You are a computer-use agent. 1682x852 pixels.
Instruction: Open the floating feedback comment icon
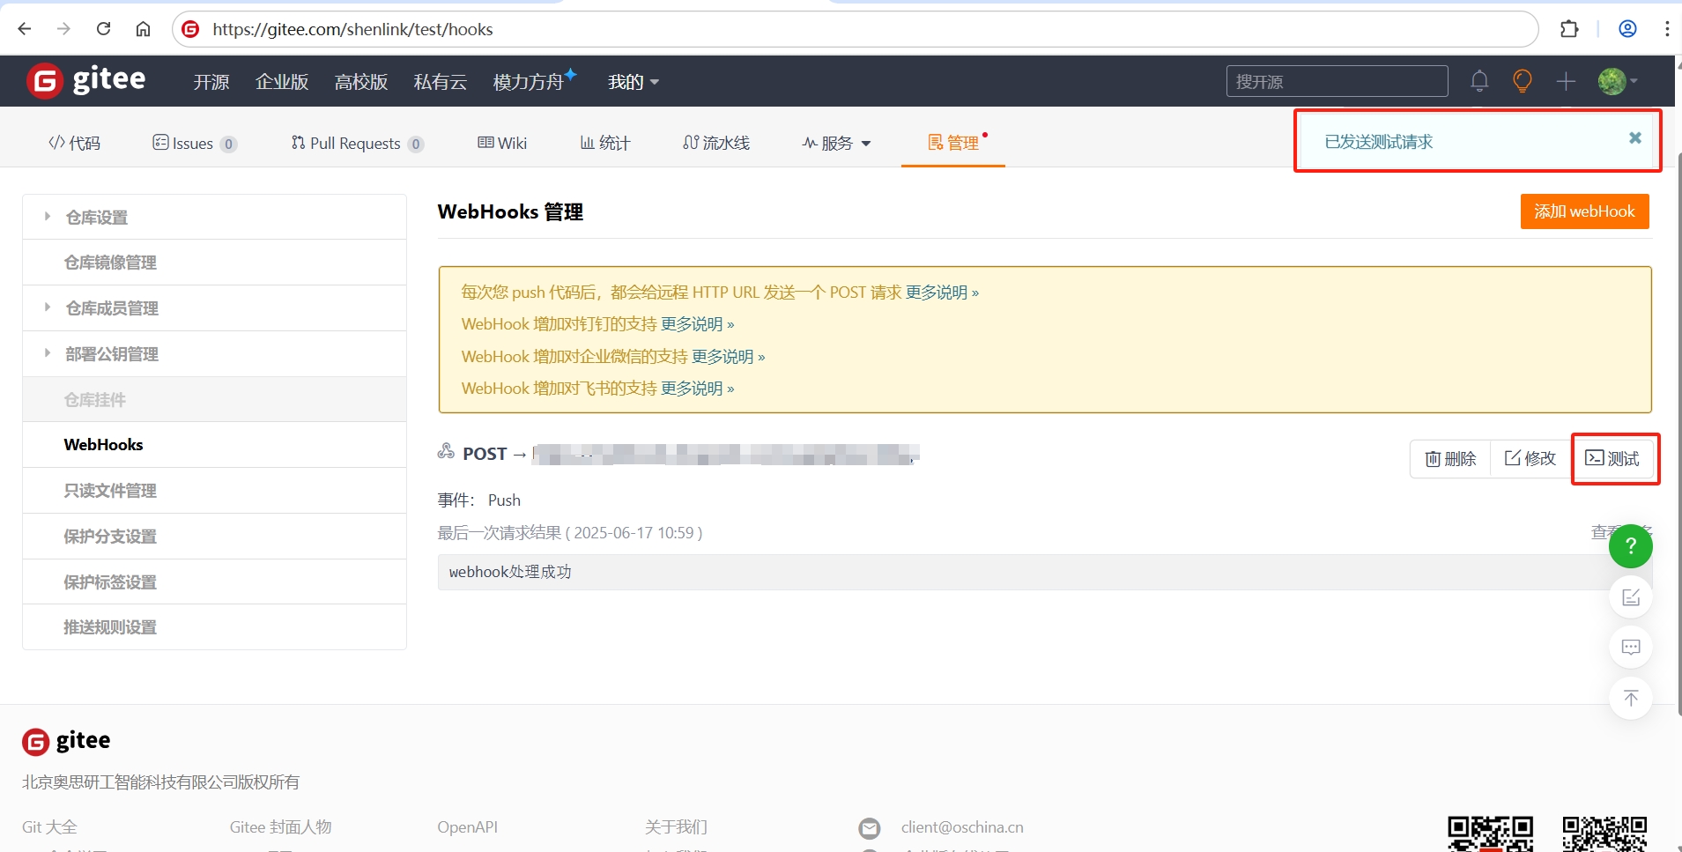point(1630,647)
